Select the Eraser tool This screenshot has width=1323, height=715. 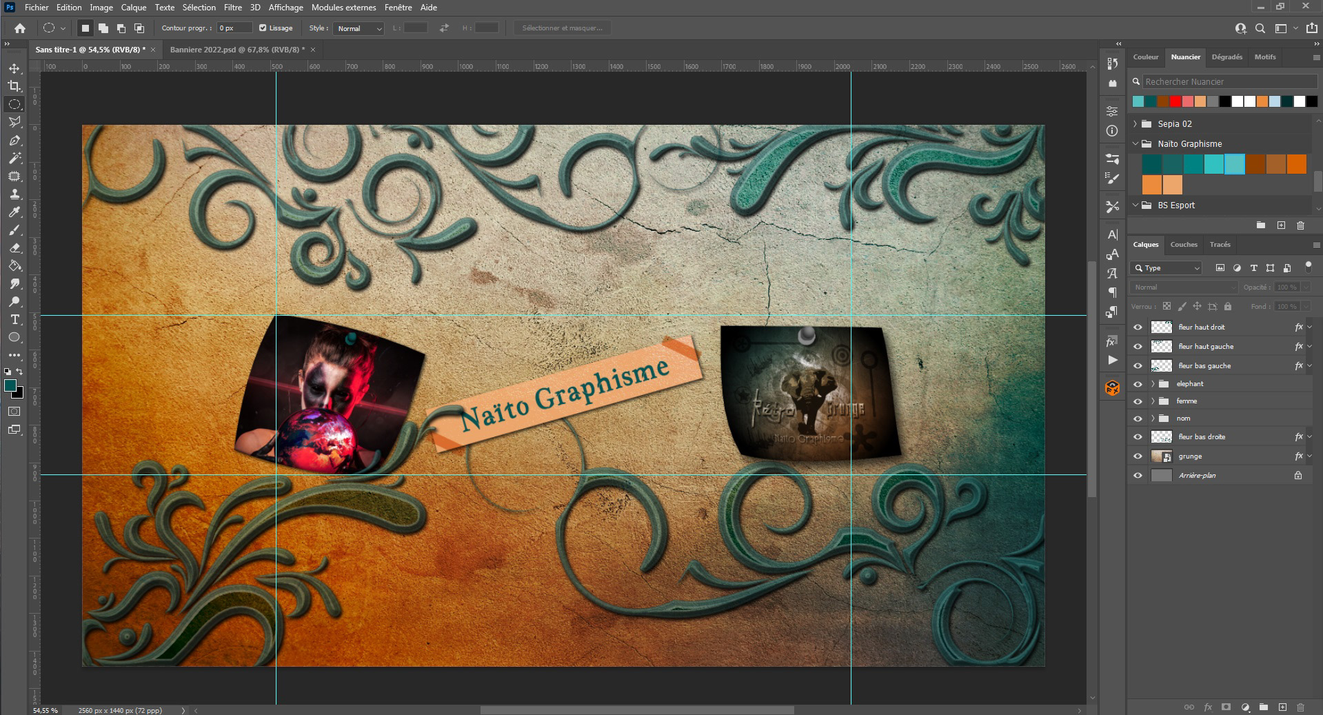(14, 248)
